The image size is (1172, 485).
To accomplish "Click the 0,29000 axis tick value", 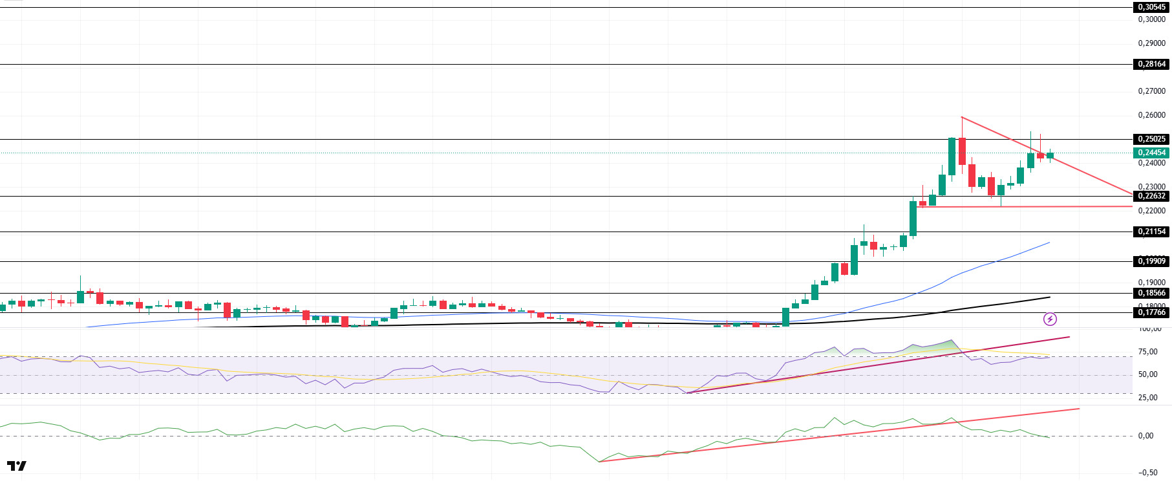I will (1152, 43).
